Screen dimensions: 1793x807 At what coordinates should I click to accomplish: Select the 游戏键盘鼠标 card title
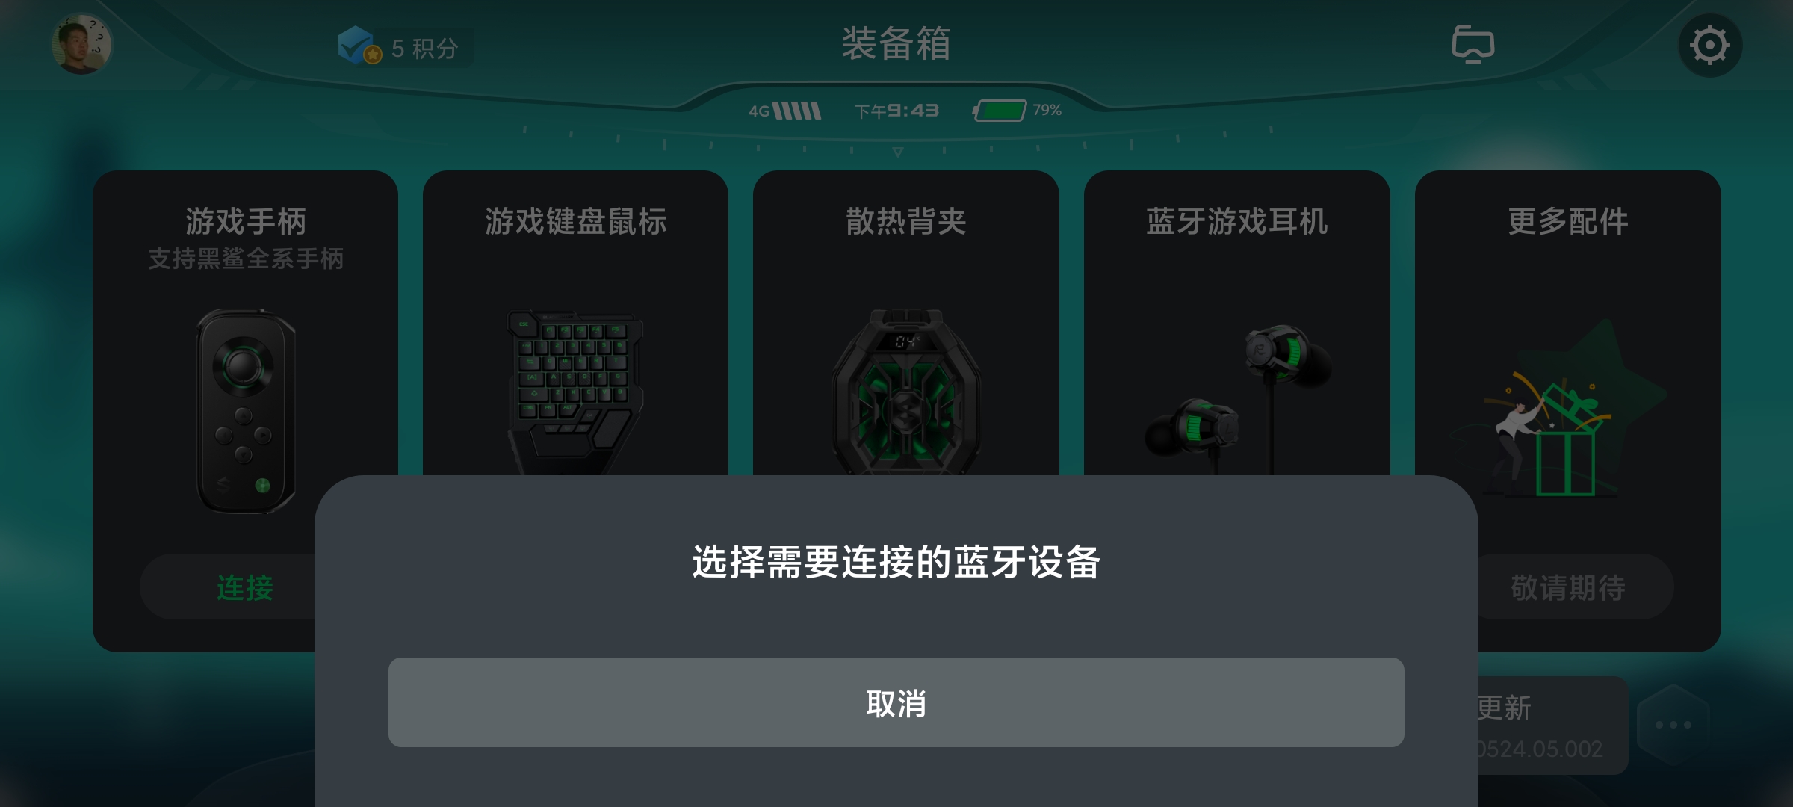click(x=575, y=221)
